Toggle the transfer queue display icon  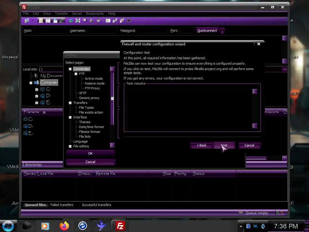pos(62,21)
